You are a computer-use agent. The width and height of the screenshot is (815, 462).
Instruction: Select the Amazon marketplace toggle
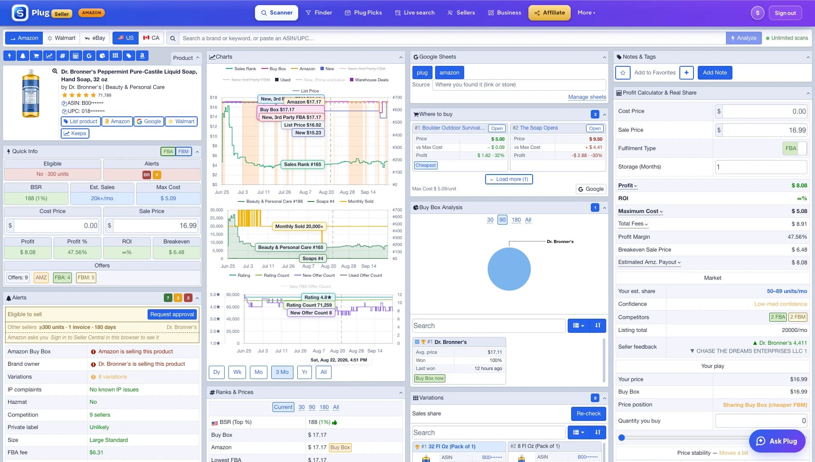coord(24,38)
